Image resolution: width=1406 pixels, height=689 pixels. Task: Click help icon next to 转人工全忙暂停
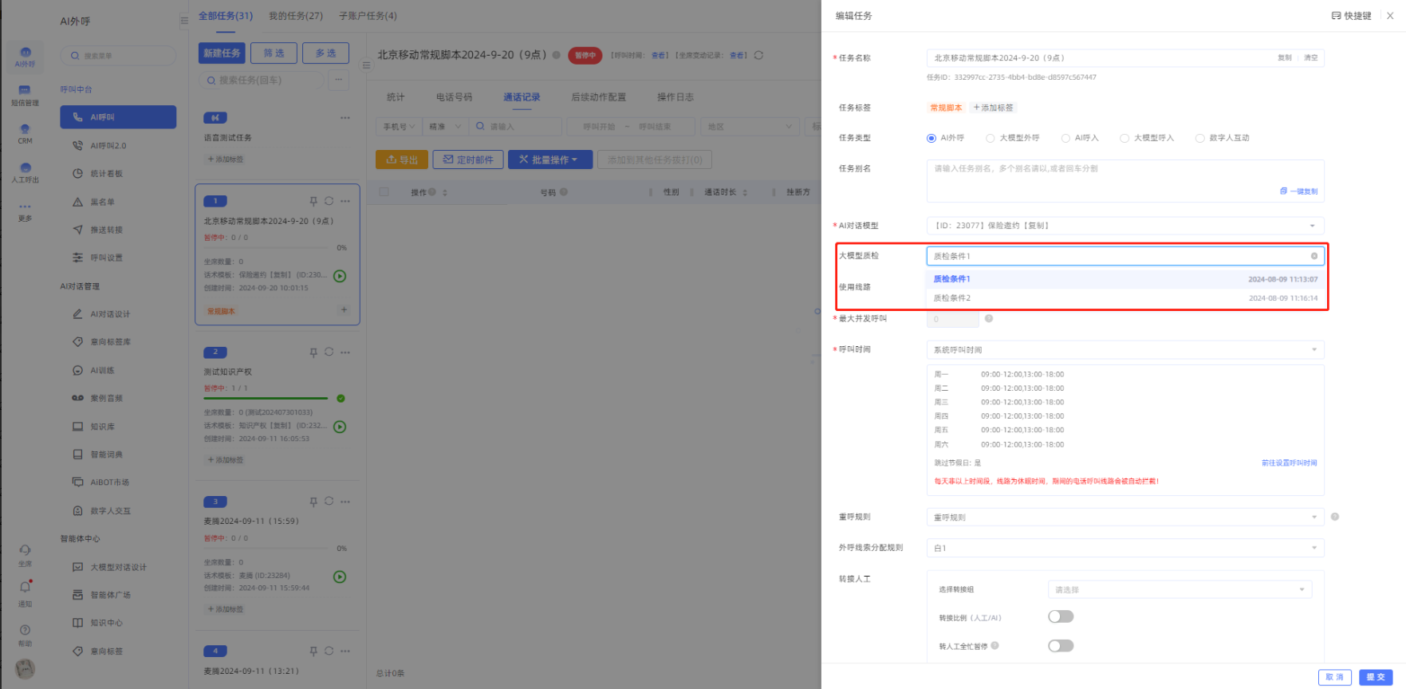click(x=994, y=646)
